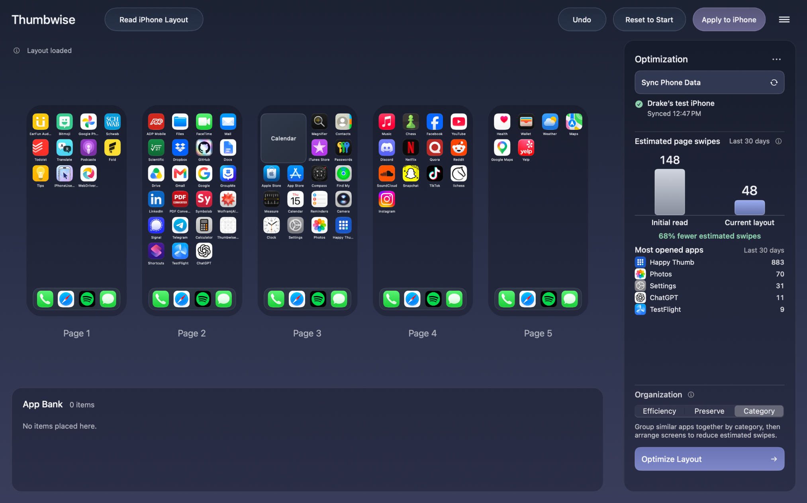This screenshot has width=807, height=503.
Task: Click the Optimize Layout button
Action: [x=709, y=459]
